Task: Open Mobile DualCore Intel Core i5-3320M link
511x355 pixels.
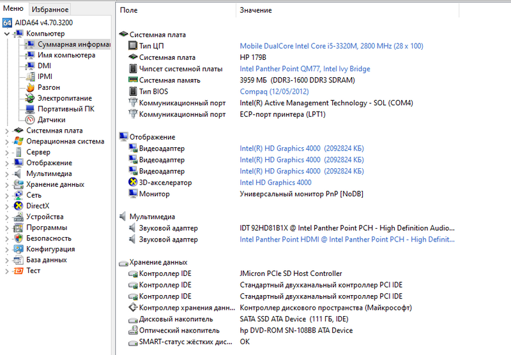Action: (x=331, y=46)
